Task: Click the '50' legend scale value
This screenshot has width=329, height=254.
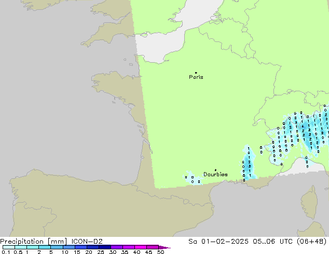Action: pos(160,252)
